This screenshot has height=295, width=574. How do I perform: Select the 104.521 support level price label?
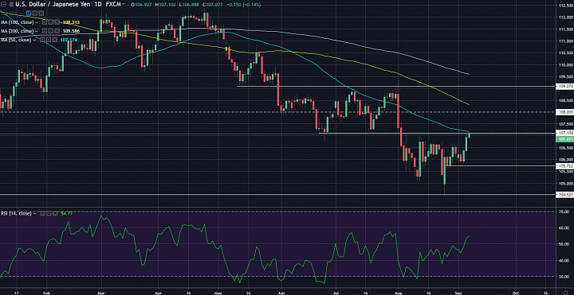click(x=564, y=195)
